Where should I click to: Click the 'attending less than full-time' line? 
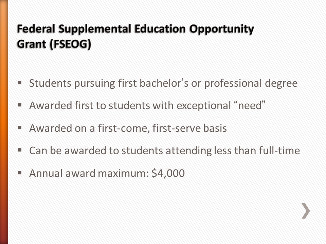coord(164,150)
